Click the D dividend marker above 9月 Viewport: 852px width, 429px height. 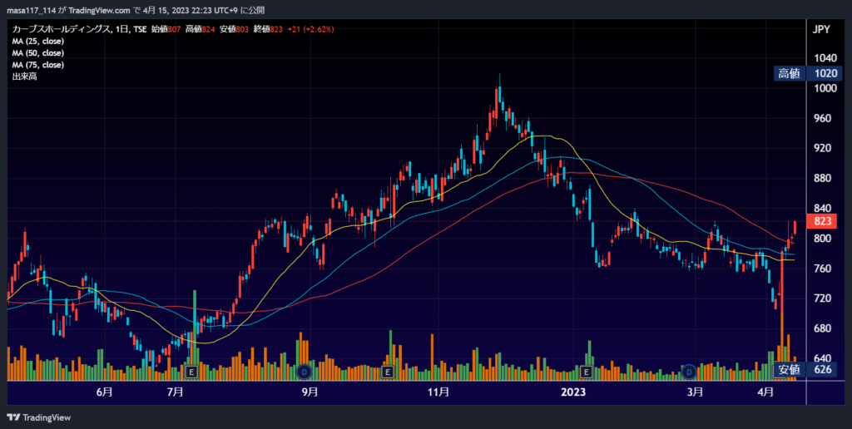(305, 372)
